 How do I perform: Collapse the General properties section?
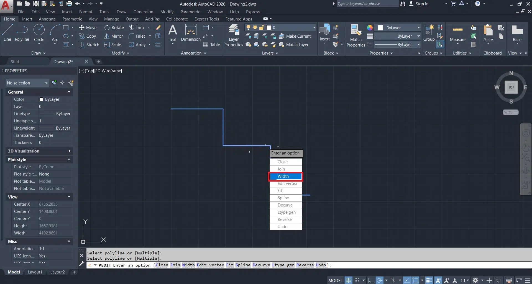point(69,92)
